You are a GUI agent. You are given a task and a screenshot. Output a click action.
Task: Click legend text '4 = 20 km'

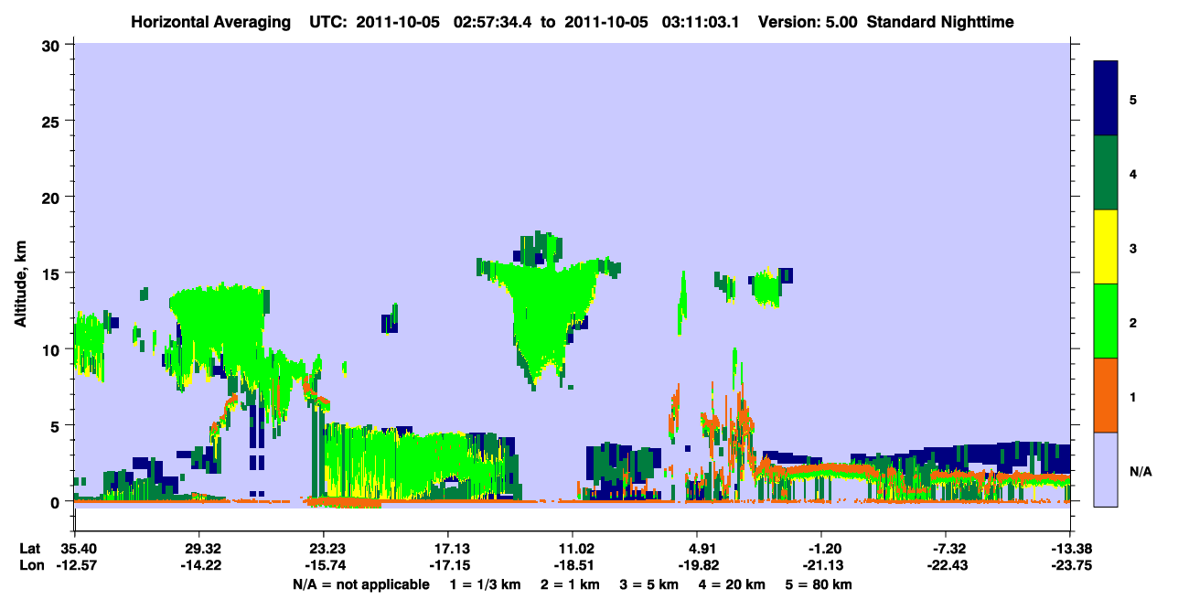click(733, 584)
